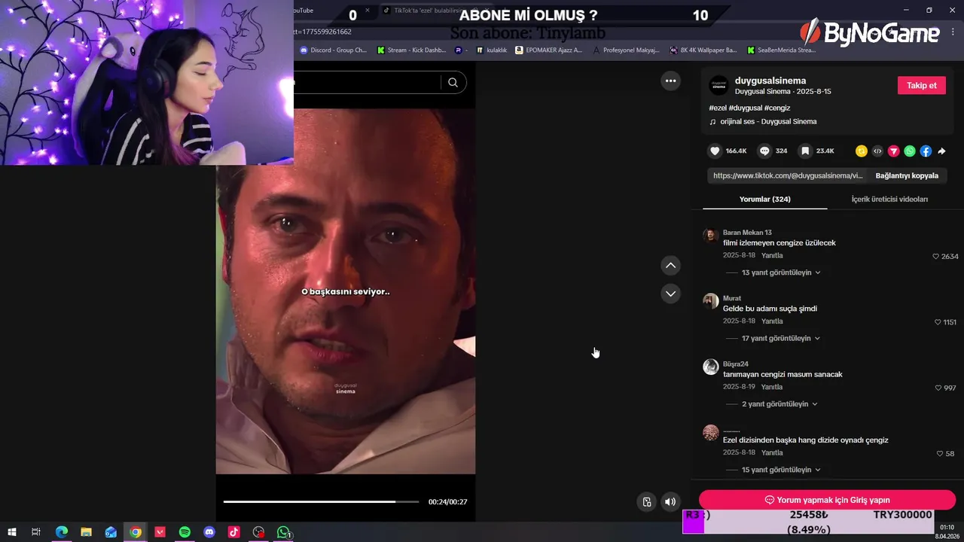Share video to WhatsApp

tap(910, 151)
